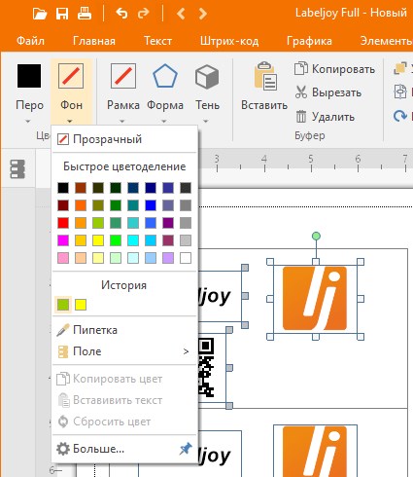Switch to the Штрих-код tab
Screen dimensions: 413x477
[229, 41]
